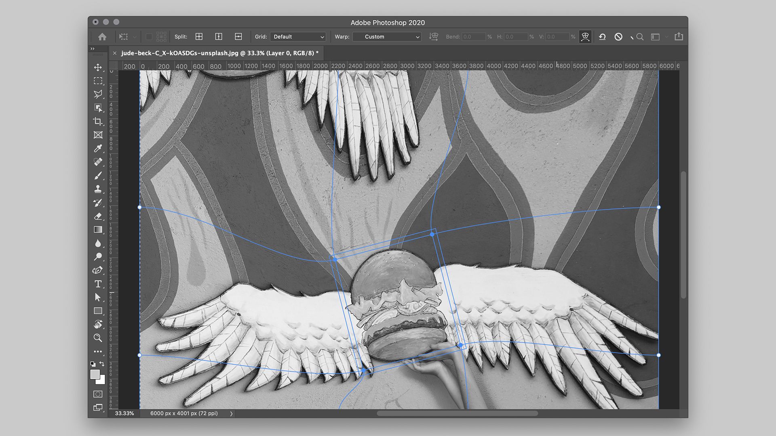
Task: Select the Type tool
Action: point(98,284)
